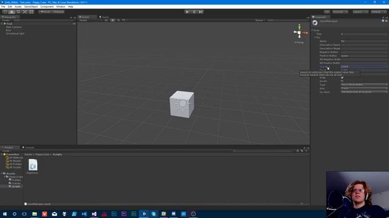Toggle scene audio button
The width and height of the screenshot is (389, 218).
(x=118, y=20)
